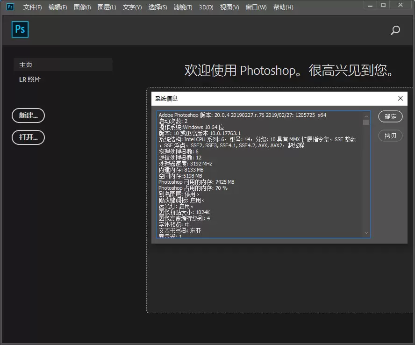
Task: Click the 图像拼贴大小: 1024K line
Action: point(184,212)
